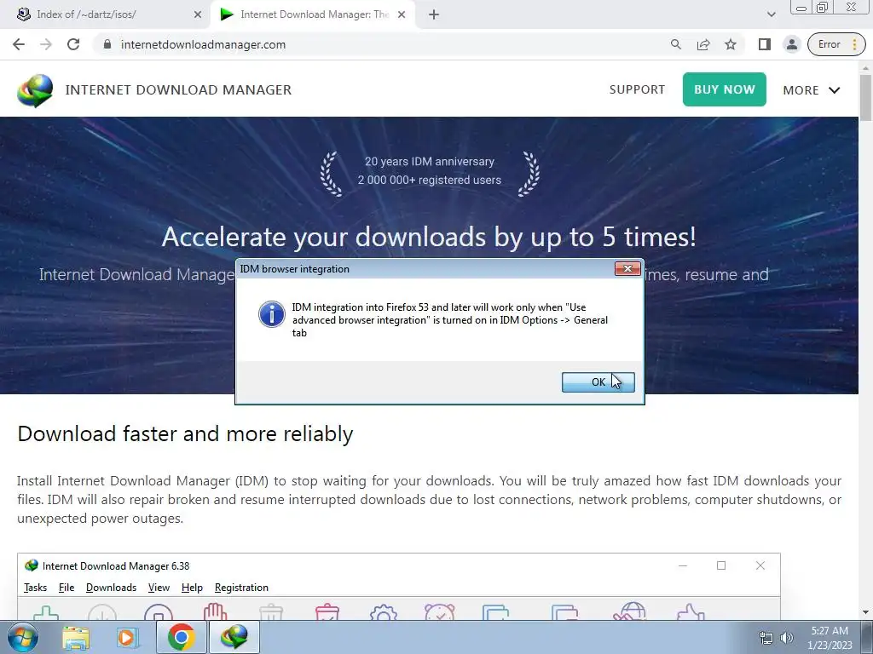873x654 pixels.
Task: Open the Chrome profile avatar menu
Action: tap(792, 44)
